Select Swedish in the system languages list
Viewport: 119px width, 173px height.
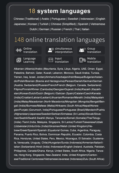click(73, 19)
